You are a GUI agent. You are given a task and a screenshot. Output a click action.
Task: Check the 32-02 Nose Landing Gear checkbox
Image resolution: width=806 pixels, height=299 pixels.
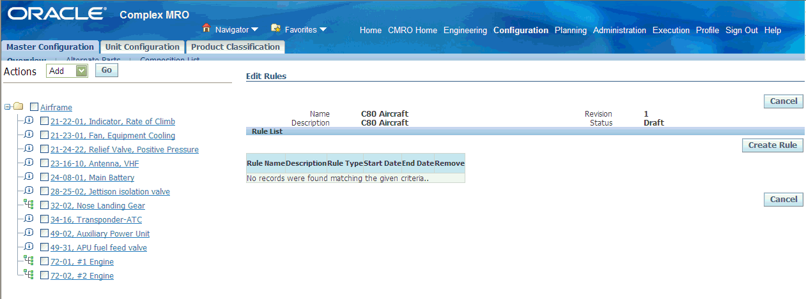point(45,205)
